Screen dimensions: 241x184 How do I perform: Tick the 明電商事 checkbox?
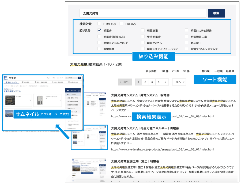[143, 30]
